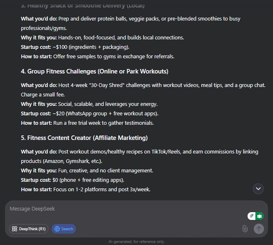Click the "Startup cost: $0" line
273x245 pixels.
(x=68, y=180)
